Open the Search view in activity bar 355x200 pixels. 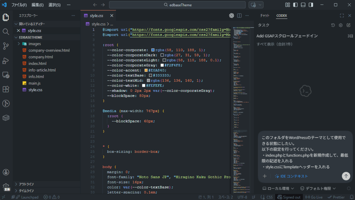[6, 31]
